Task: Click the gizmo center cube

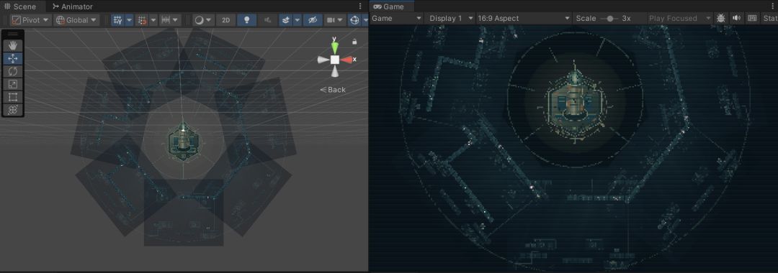Action: point(335,60)
